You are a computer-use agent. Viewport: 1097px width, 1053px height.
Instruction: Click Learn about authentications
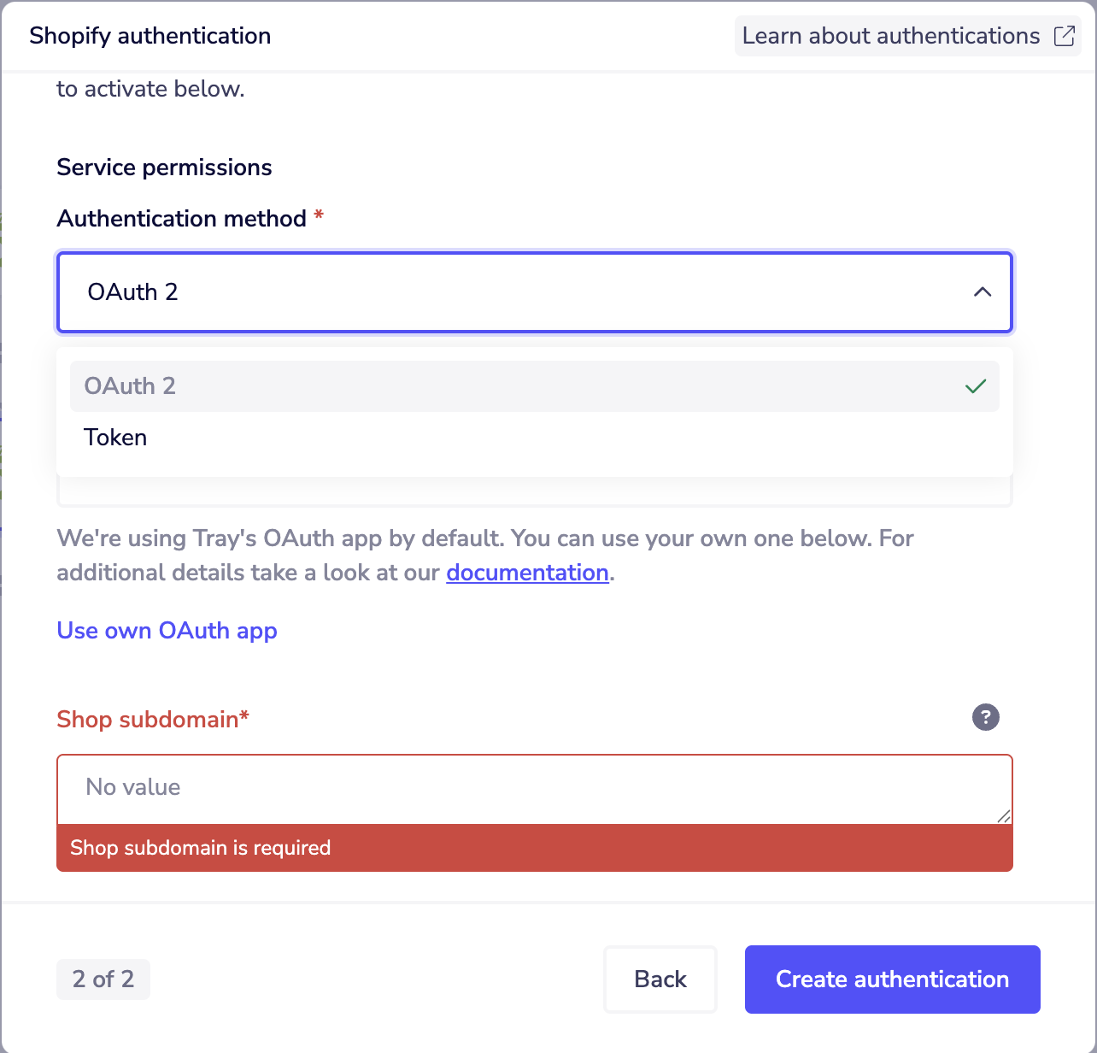[x=889, y=36]
